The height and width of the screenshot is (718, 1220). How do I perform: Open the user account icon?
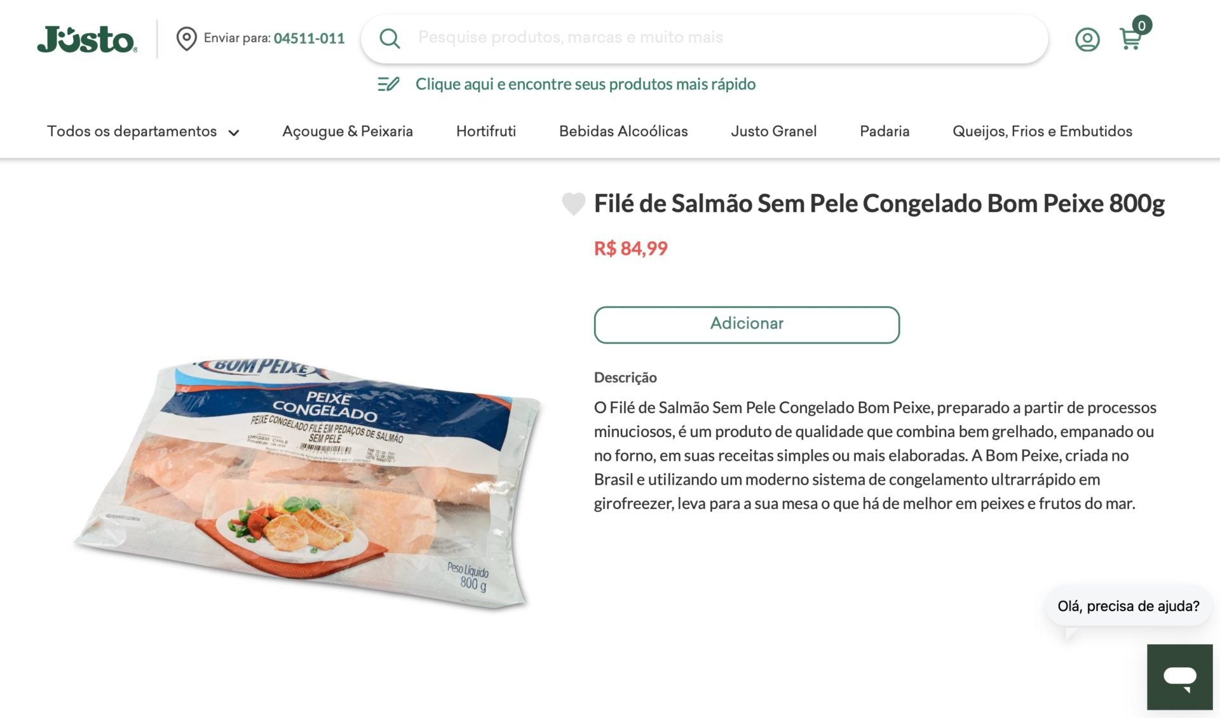[x=1087, y=39]
